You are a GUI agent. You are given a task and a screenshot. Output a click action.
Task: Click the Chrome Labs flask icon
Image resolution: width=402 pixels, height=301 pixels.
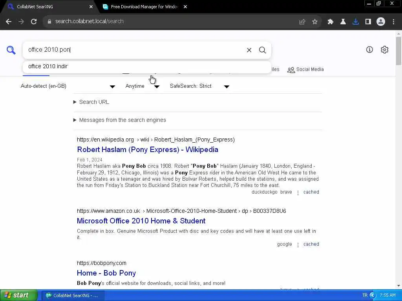(343, 22)
